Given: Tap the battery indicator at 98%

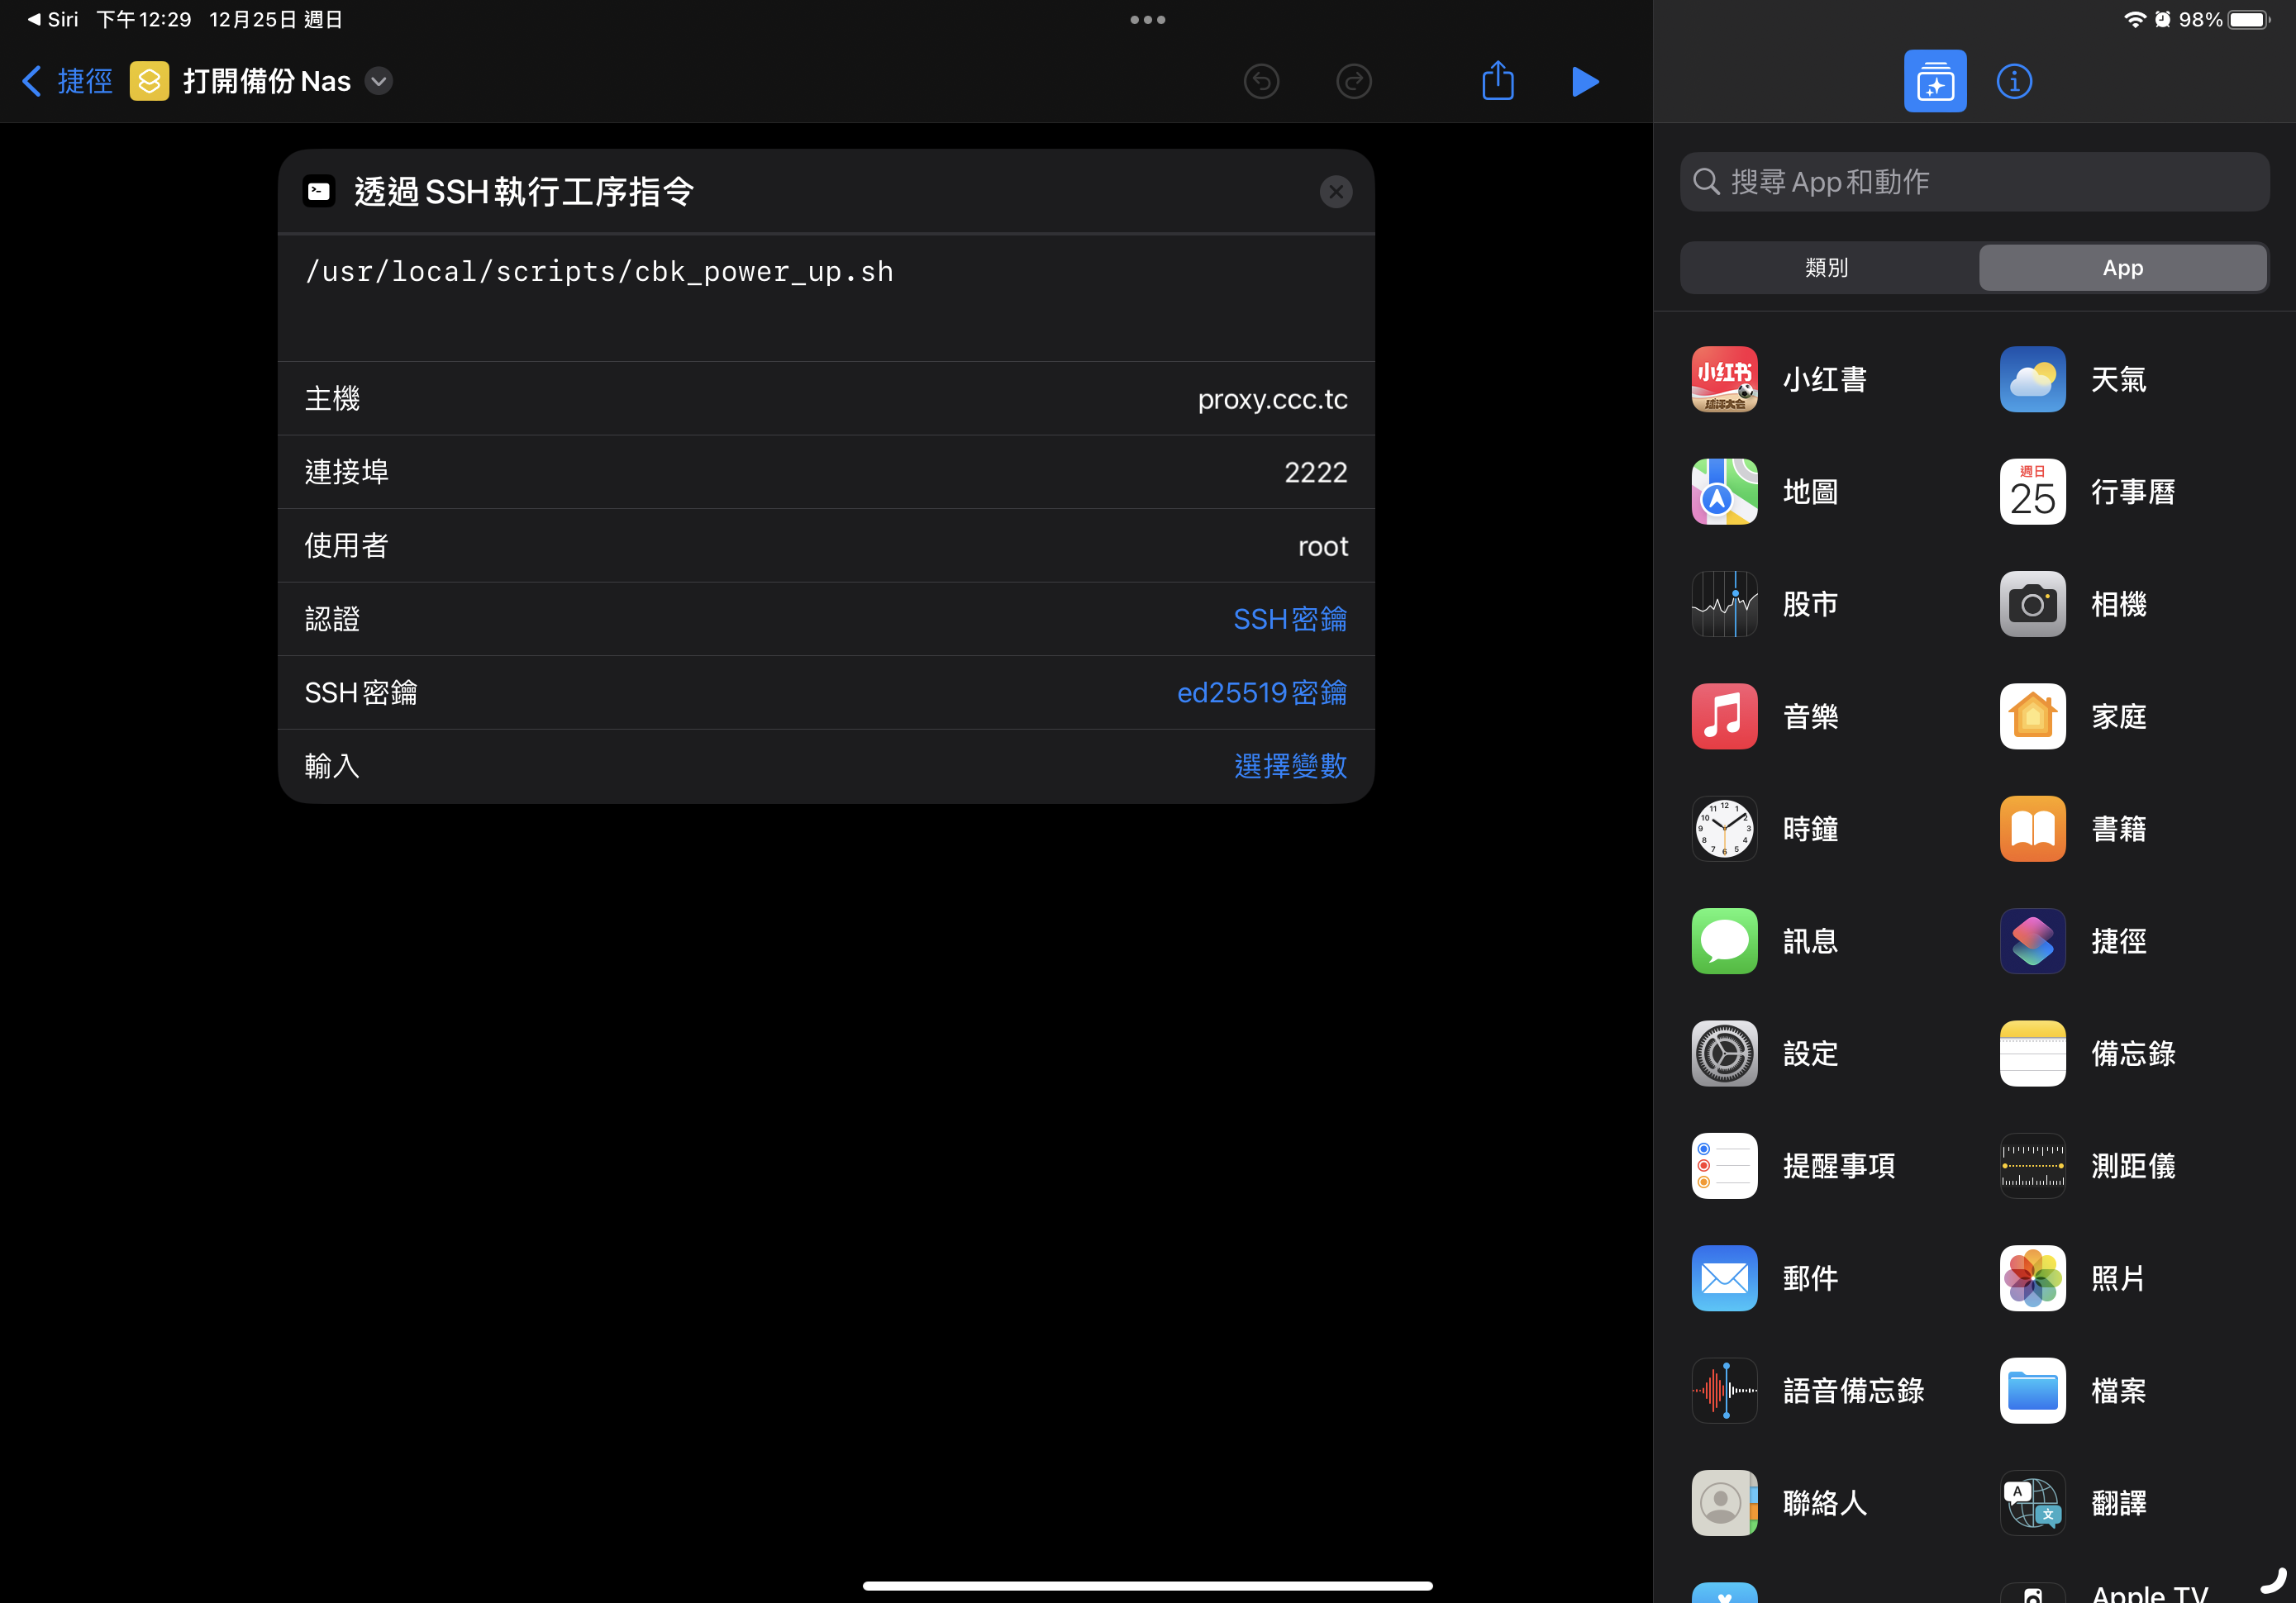Looking at the screenshot, I should pos(2249,19).
